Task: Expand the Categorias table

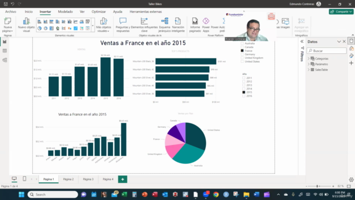Action: pos(308,58)
